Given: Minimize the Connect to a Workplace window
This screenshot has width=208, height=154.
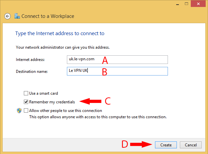Looking at the screenshot, I should (x=178, y=4).
